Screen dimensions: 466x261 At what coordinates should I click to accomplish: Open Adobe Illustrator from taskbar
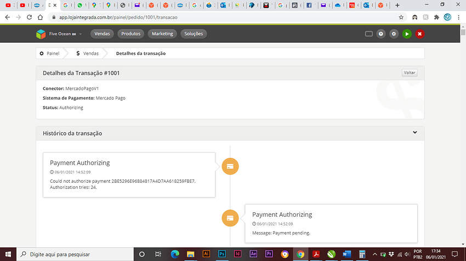(206, 254)
